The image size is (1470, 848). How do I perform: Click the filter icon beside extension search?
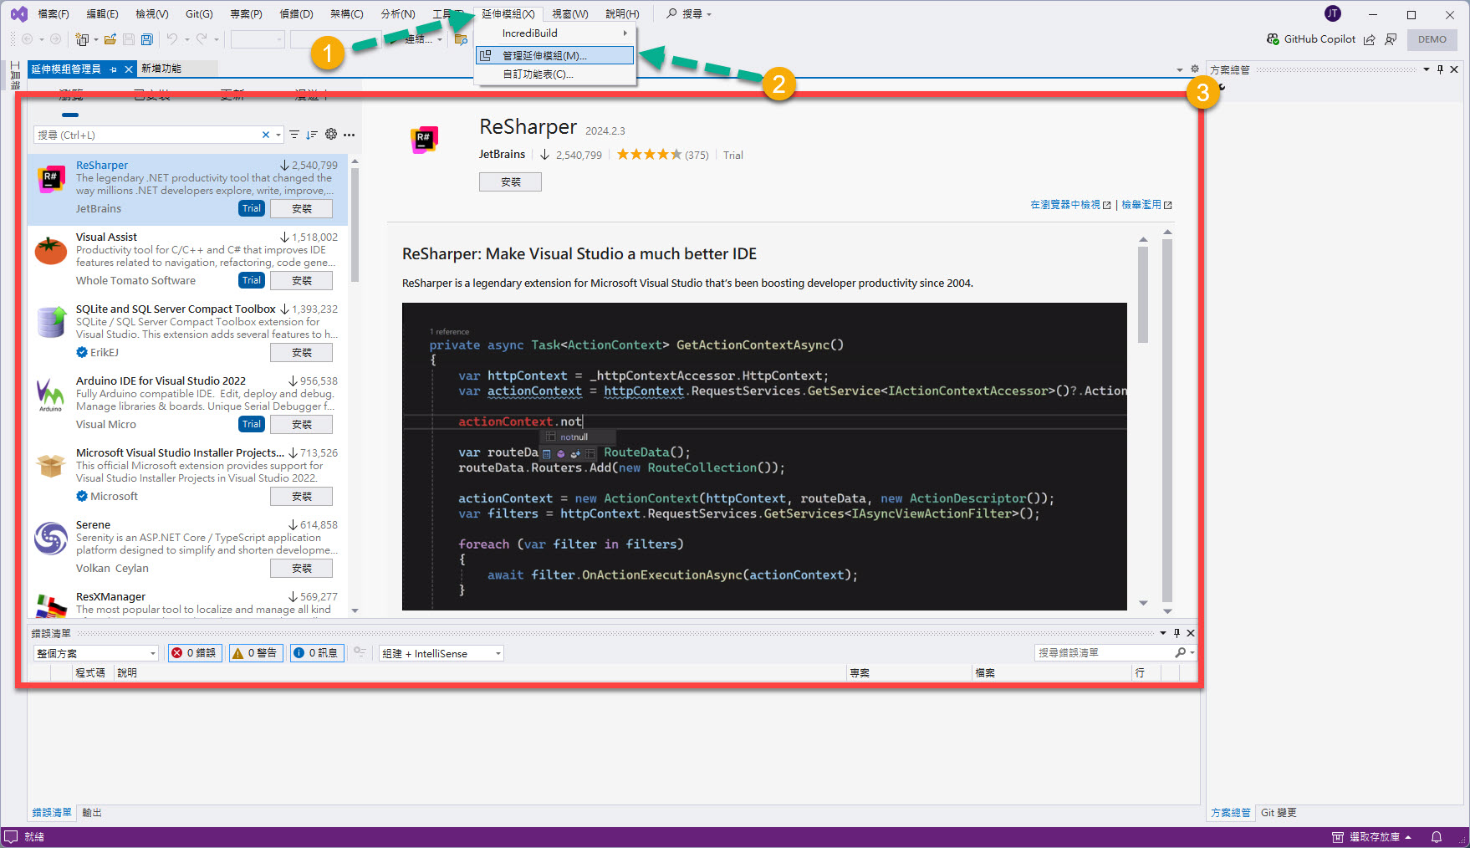pyautogui.click(x=294, y=135)
